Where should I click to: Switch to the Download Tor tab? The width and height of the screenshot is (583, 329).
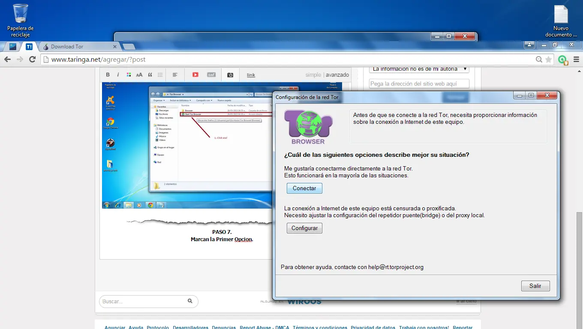tap(80, 47)
